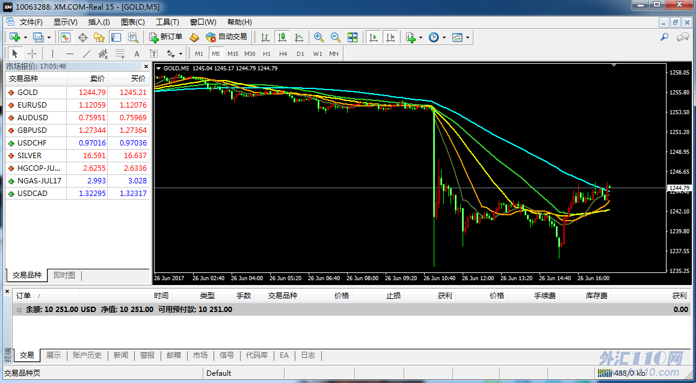
Task: Expand the Profiles dropdown arrow
Action: click(49, 38)
